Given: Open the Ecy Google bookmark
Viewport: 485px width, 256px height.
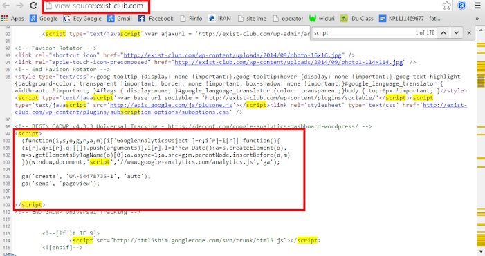Looking at the screenshot, I should point(82,19).
